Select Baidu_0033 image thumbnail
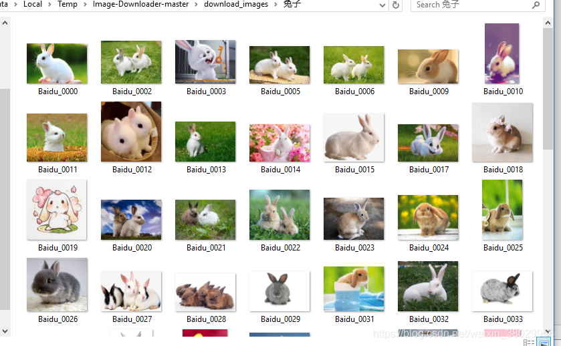The height and width of the screenshot is (346, 561). (502, 291)
